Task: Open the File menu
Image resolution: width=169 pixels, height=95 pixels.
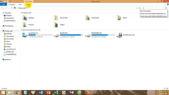Action: point(3,4)
